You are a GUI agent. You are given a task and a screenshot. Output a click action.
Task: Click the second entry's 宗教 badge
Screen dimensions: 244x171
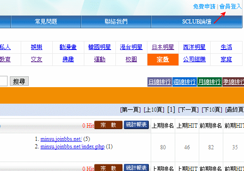pyautogui.click(x=108, y=168)
